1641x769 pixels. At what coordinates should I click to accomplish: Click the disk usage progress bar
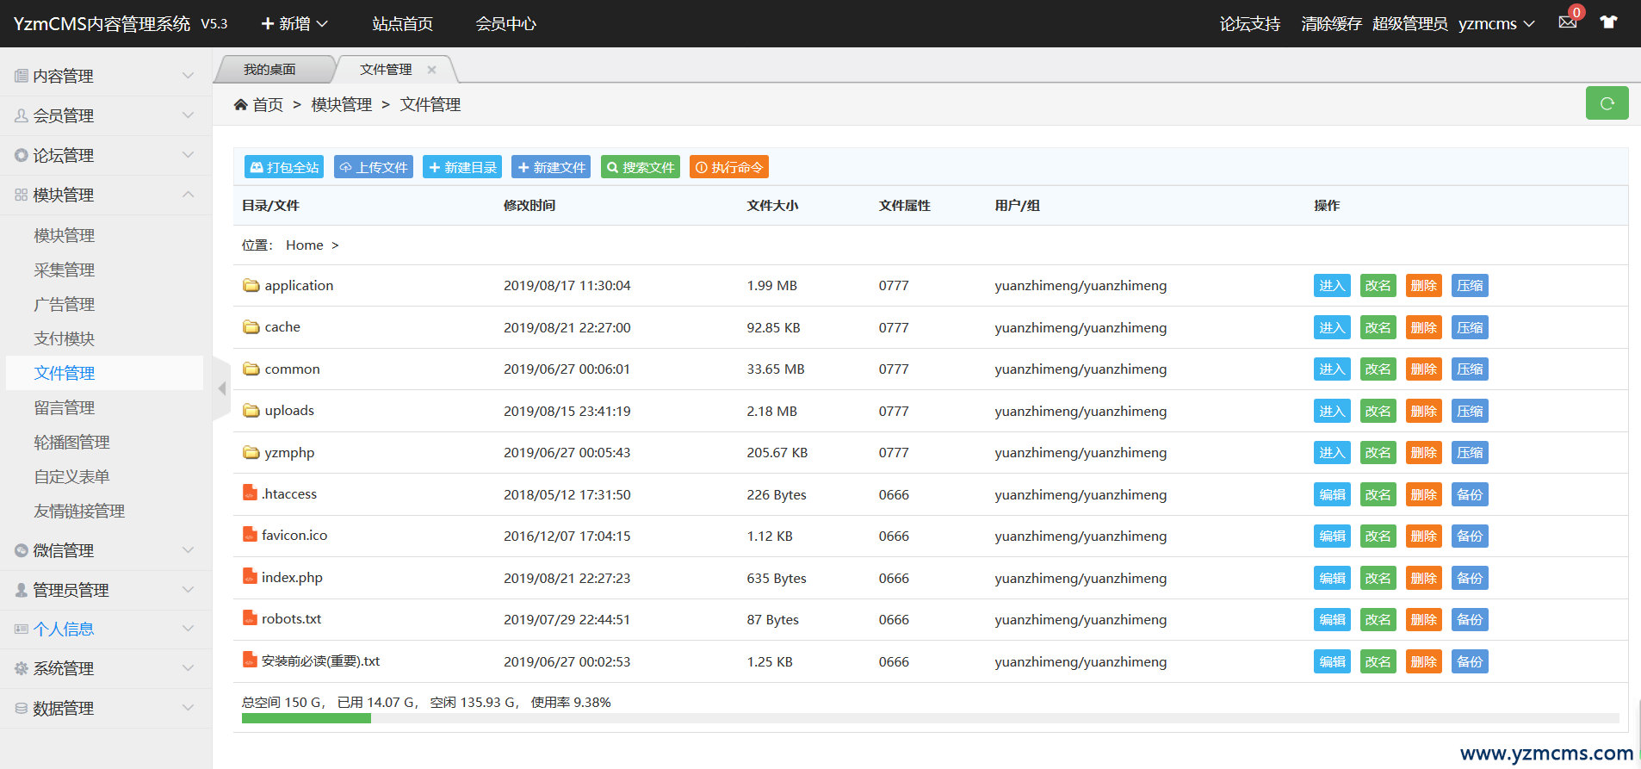click(x=930, y=718)
